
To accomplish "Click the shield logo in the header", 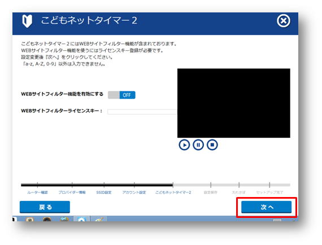I will click(27, 21).
